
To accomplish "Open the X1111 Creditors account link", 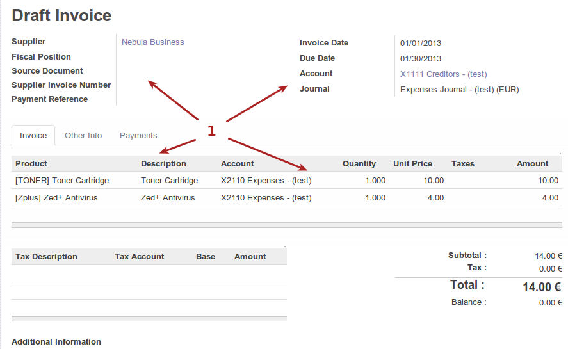I will [x=443, y=74].
